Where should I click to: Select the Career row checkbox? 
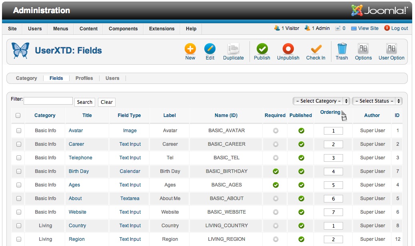point(19,144)
